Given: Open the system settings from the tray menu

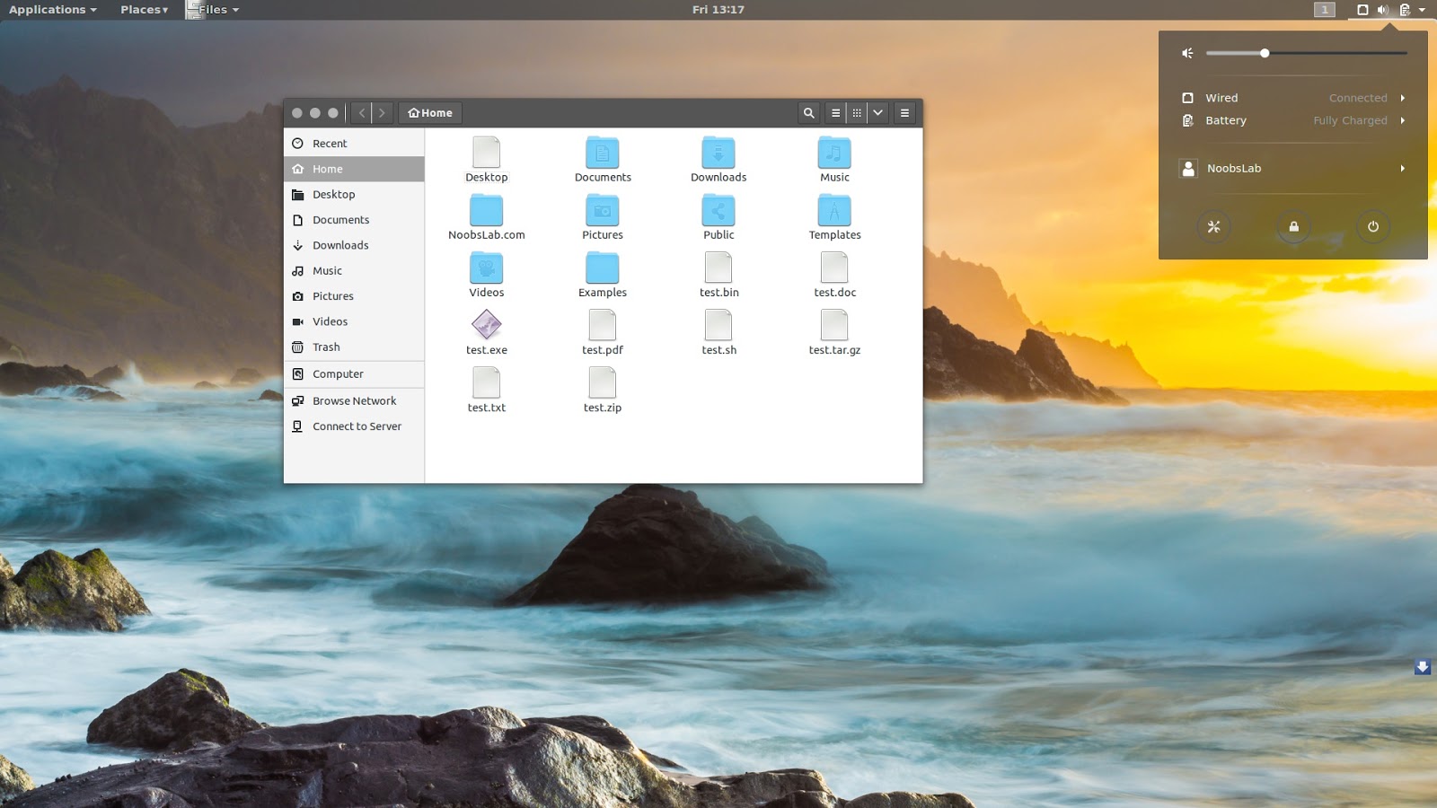Looking at the screenshot, I should click(x=1214, y=226).
